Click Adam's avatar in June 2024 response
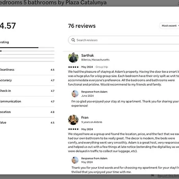Viewport: 179px width, 179px height. (75, 94)
